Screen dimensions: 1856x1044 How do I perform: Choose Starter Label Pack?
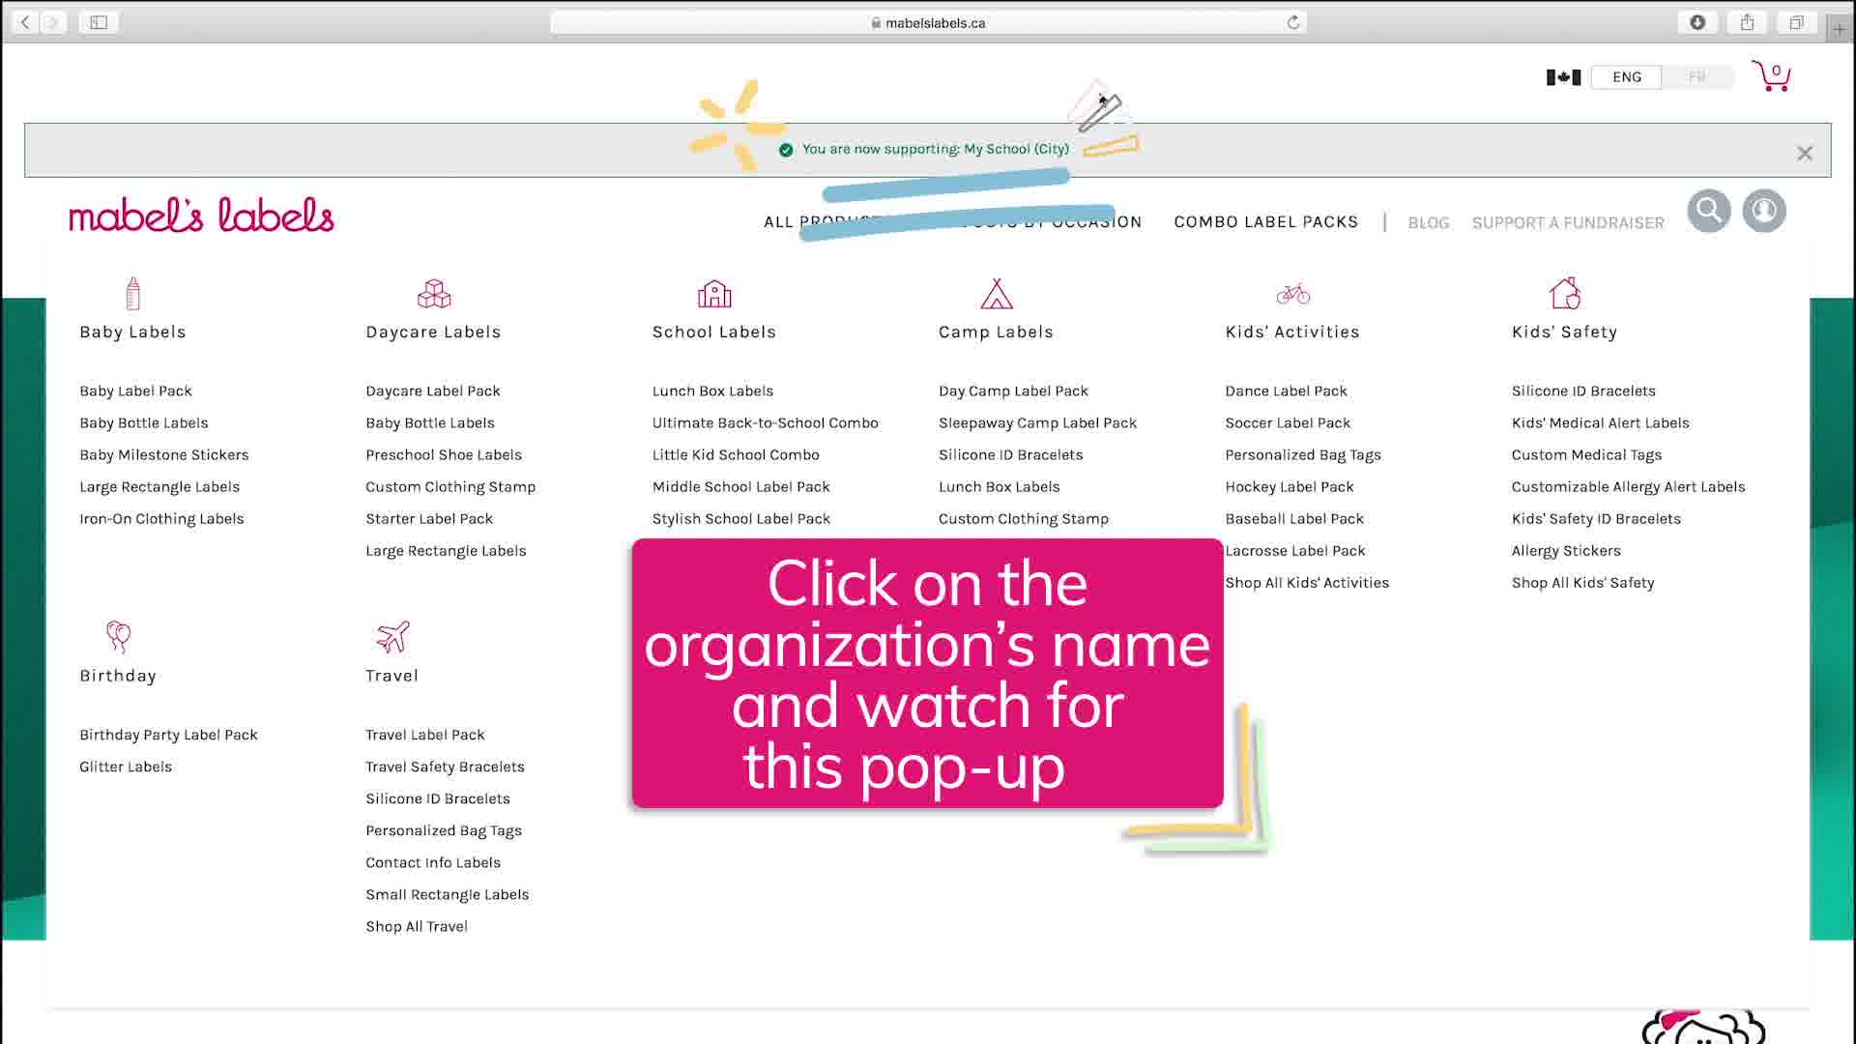point(429,519)
